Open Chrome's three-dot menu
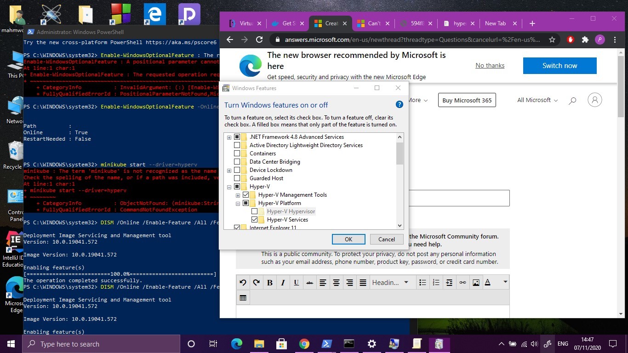 [x=615, y=40]
